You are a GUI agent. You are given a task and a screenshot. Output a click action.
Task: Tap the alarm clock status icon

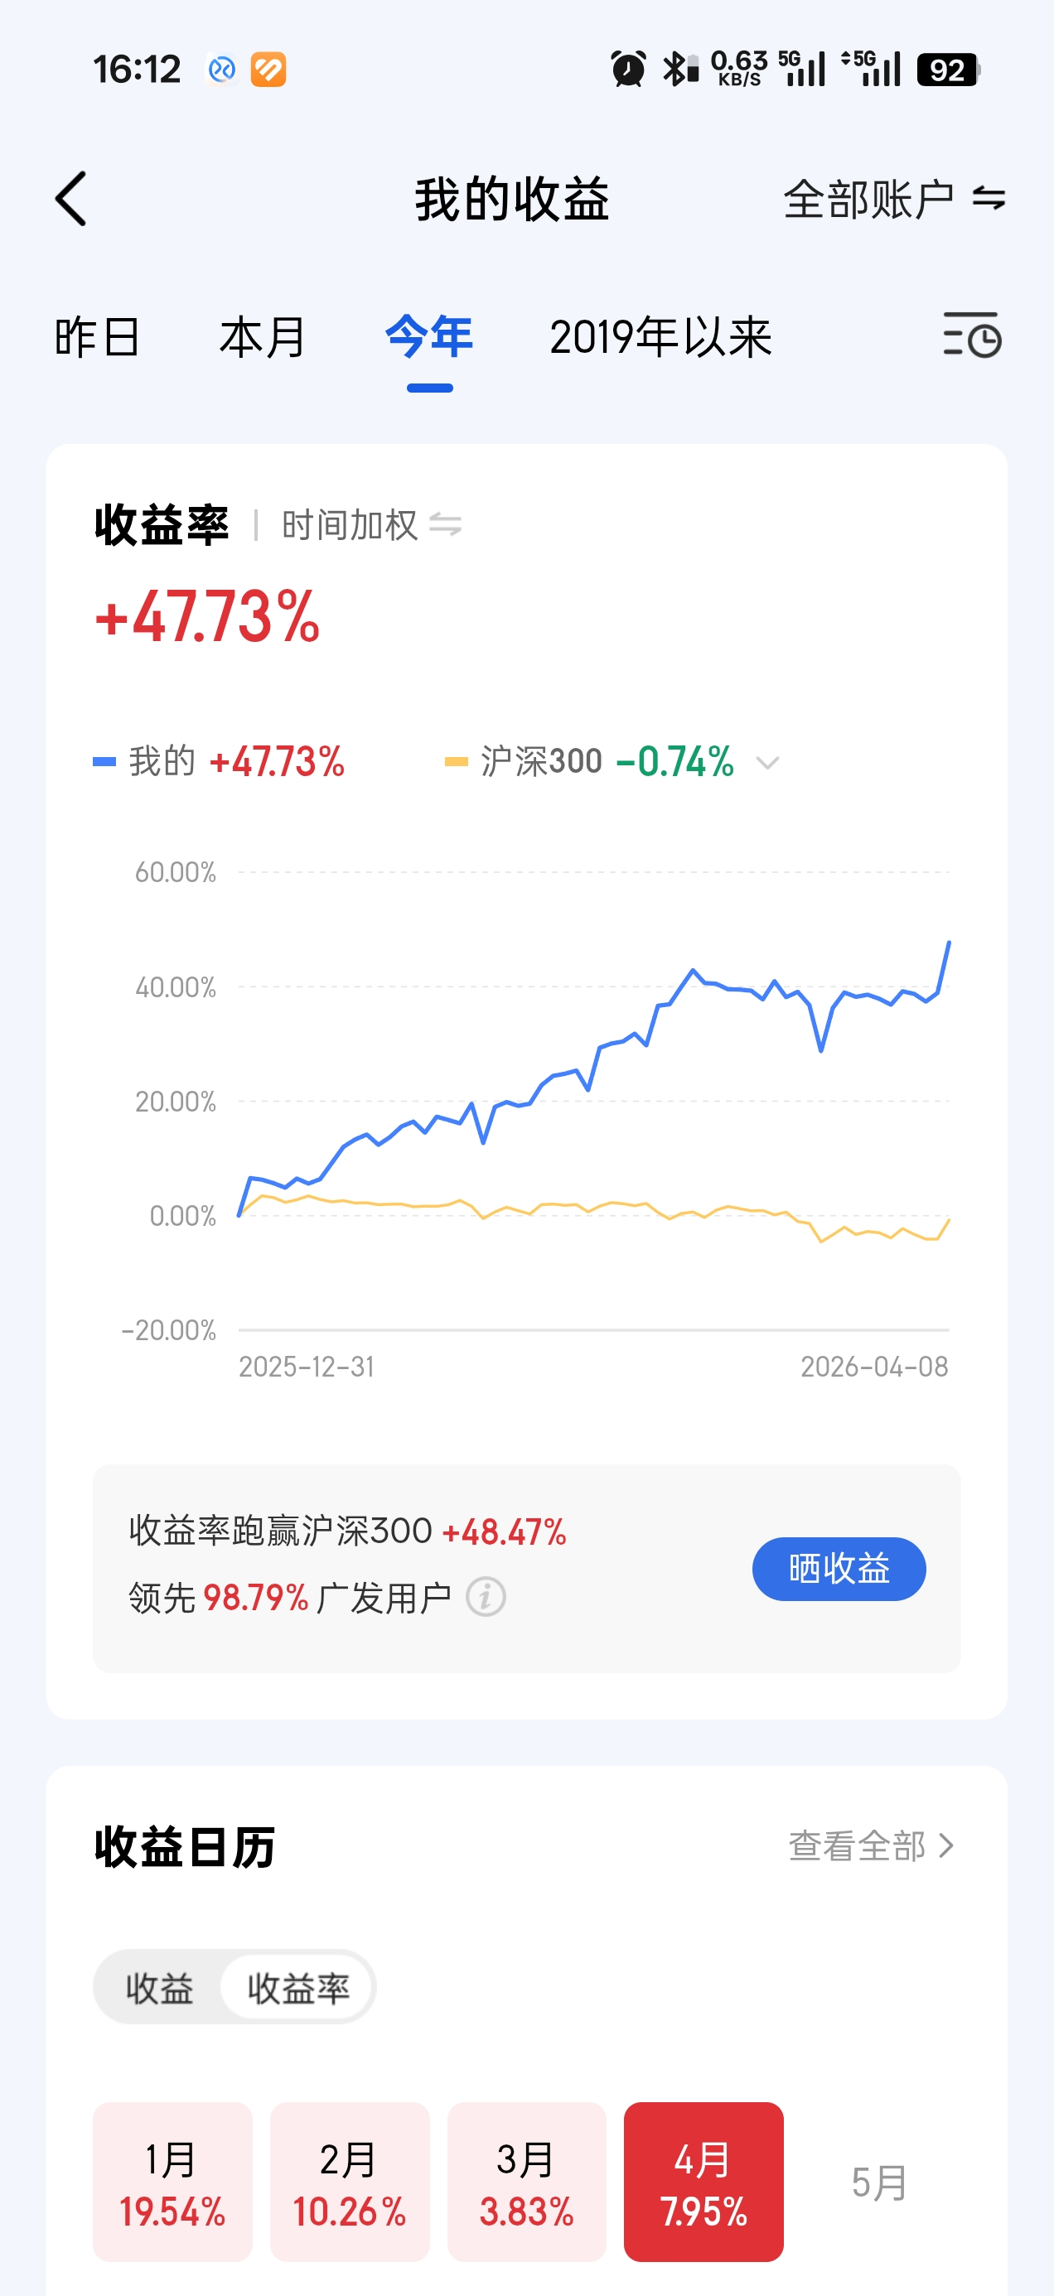click(628, 70)
